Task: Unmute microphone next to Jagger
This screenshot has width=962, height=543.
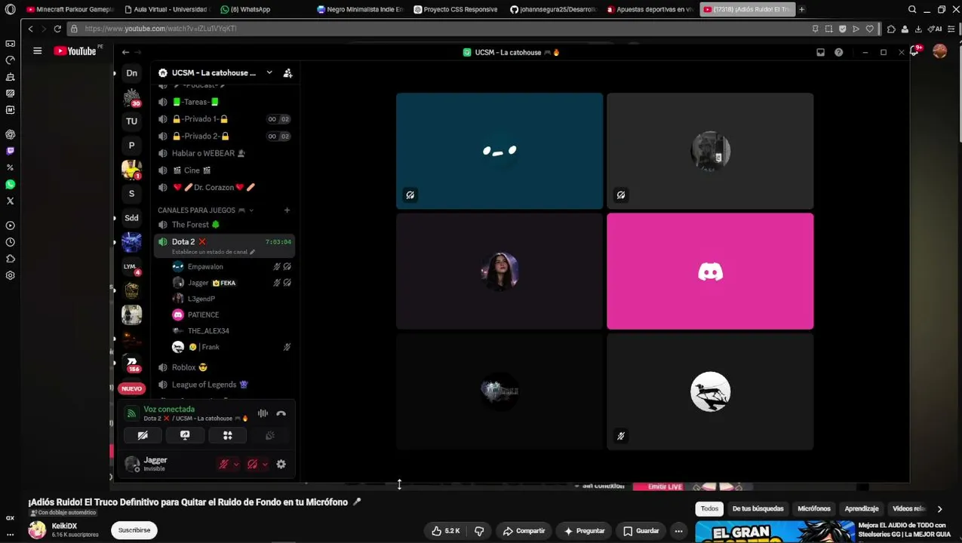Action: pos(223,465)
